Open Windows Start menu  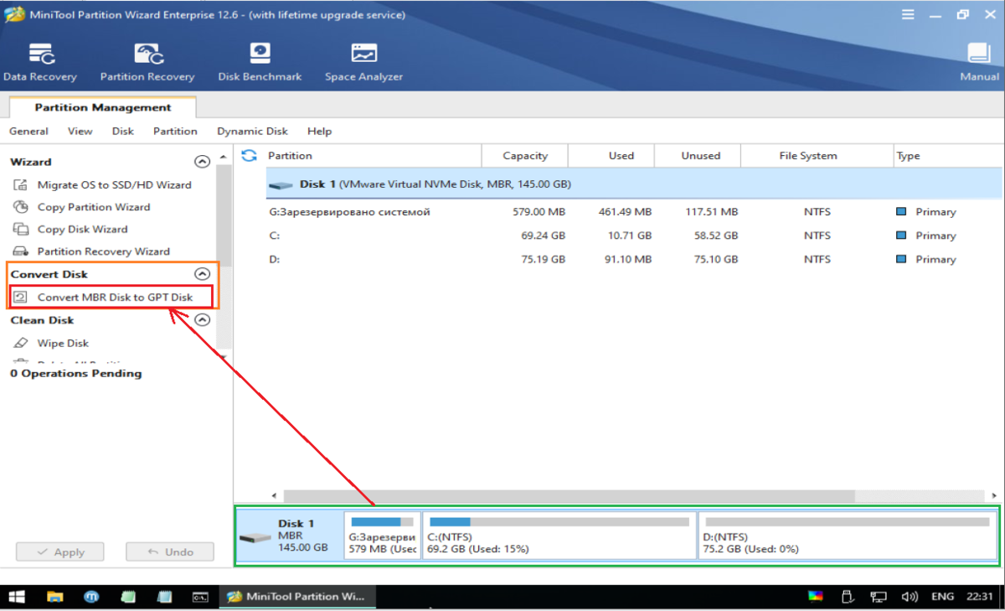pyautogui.click(x=17, y=597)
